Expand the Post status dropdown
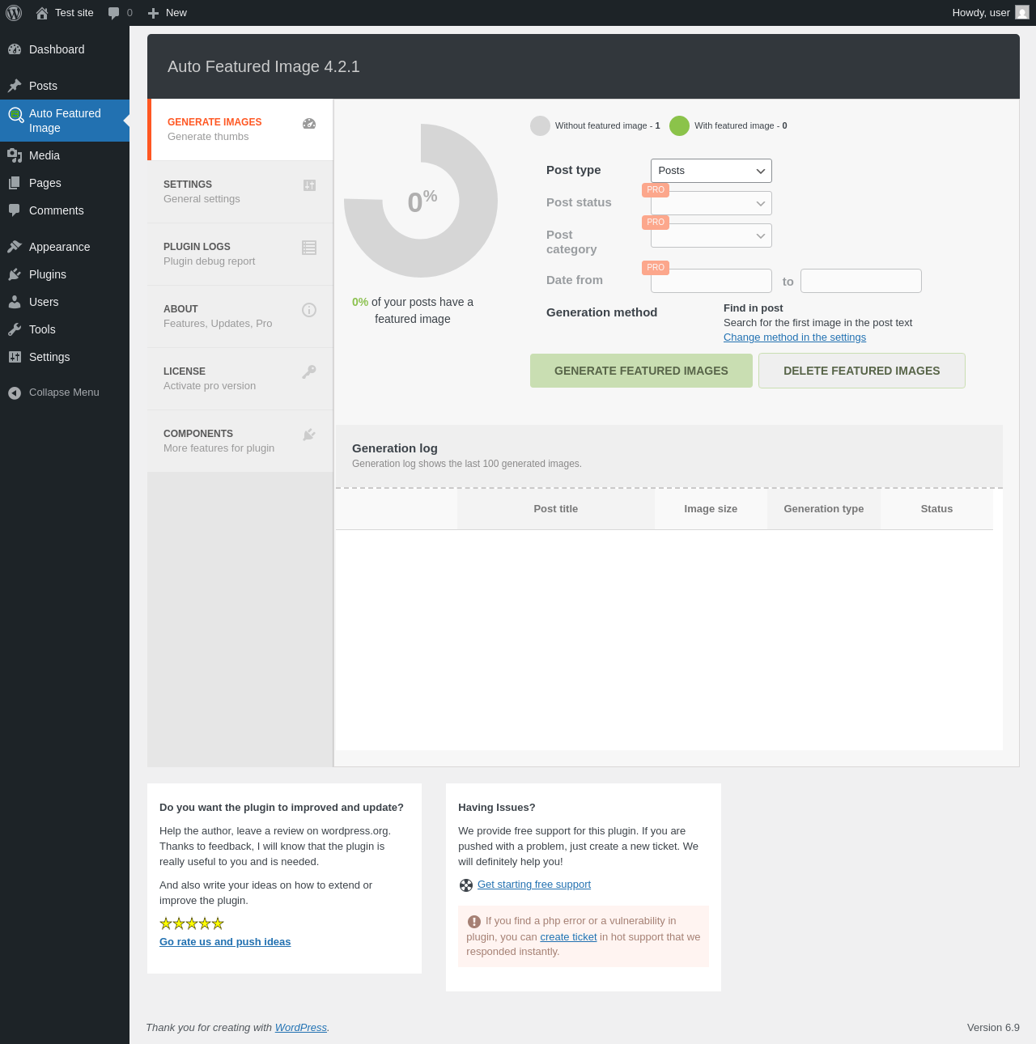This screenshot has height=1044, width=1036. pyautogui.click(x=711, y=203)
